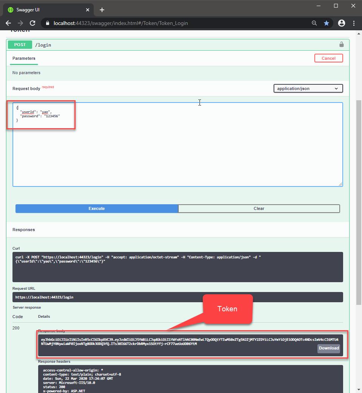Click the padlock authorization icon on /login
This screenshot has height=393, width=362.
tap(341, 44)
